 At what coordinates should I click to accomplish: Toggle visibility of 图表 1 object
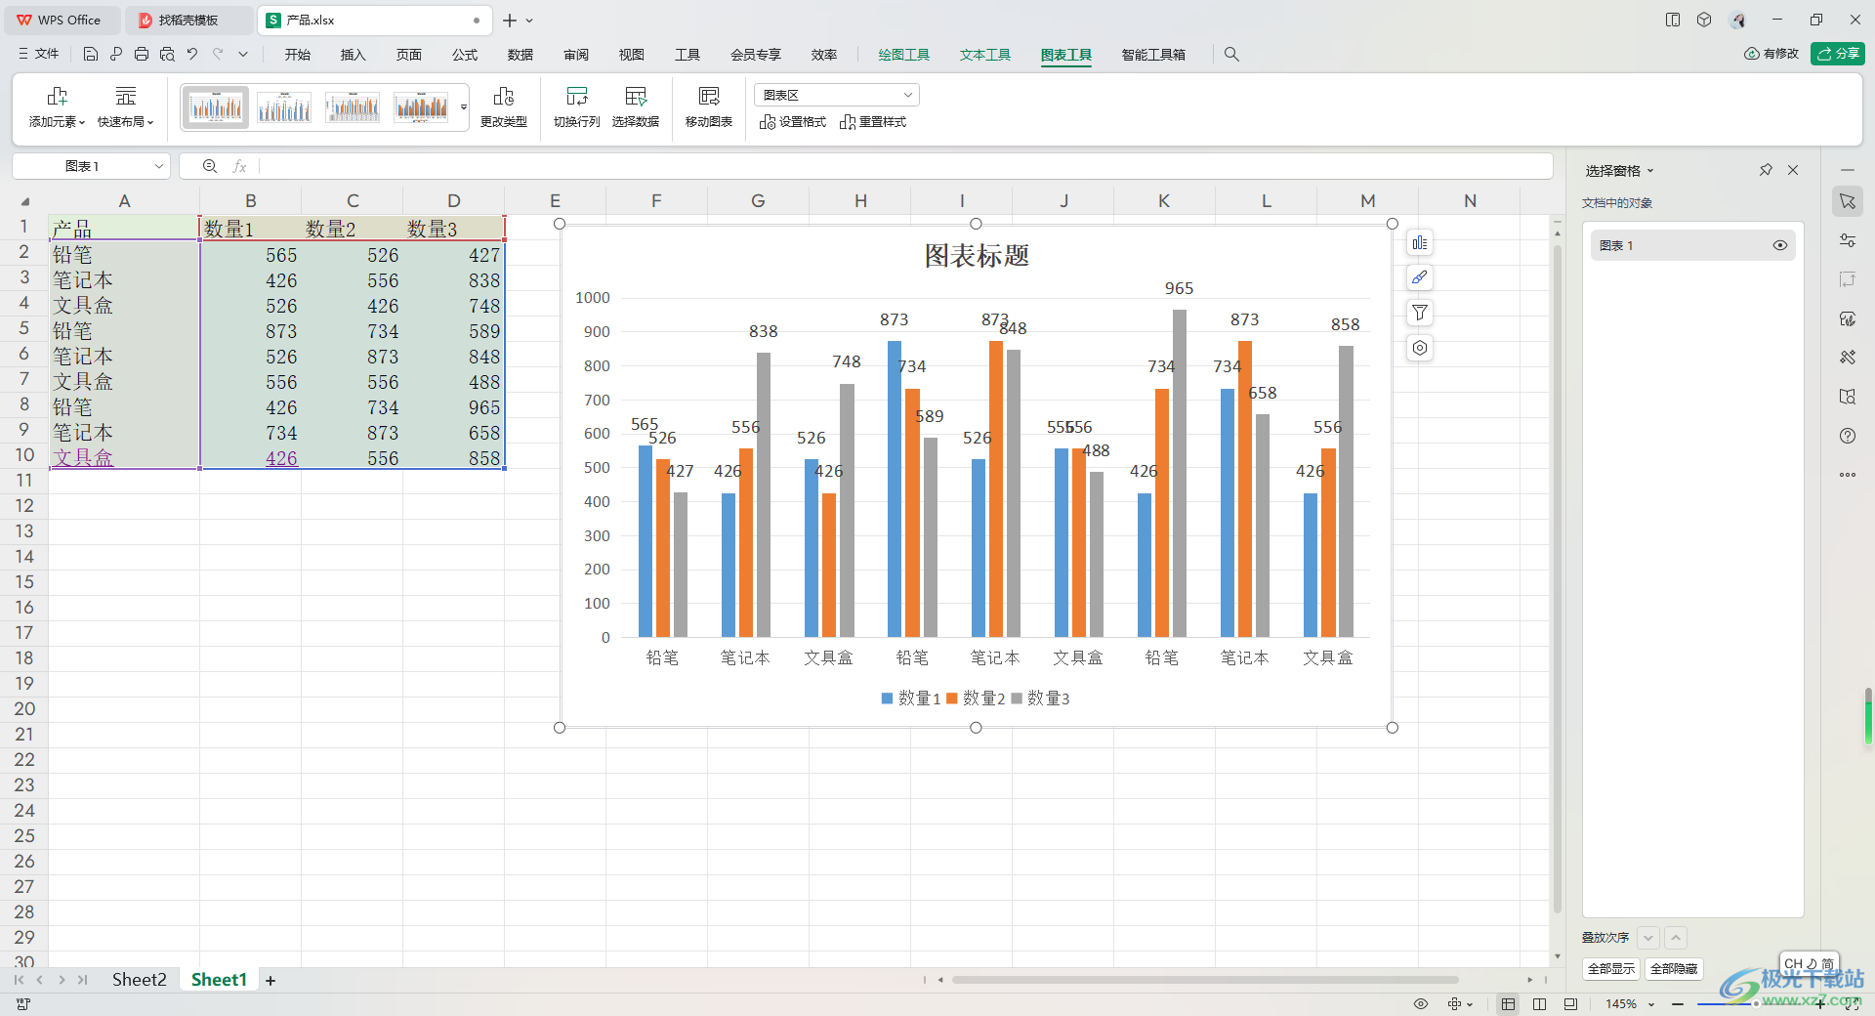coord(1780,245)
